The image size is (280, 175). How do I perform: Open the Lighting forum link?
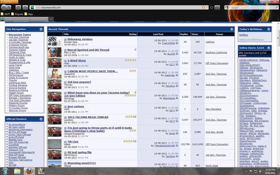(210, 42)
